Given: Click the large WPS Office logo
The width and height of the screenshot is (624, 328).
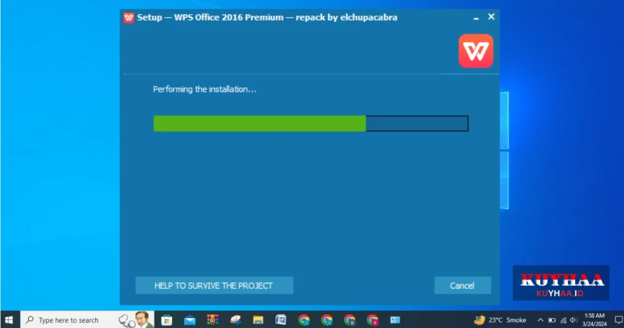Looking at the screenshot, I should coord(476,51).
